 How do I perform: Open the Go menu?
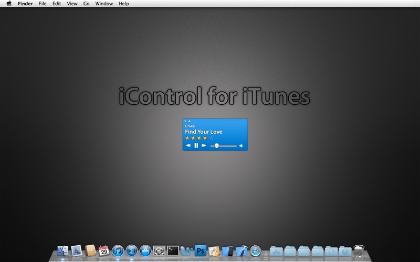pos(86,4)
